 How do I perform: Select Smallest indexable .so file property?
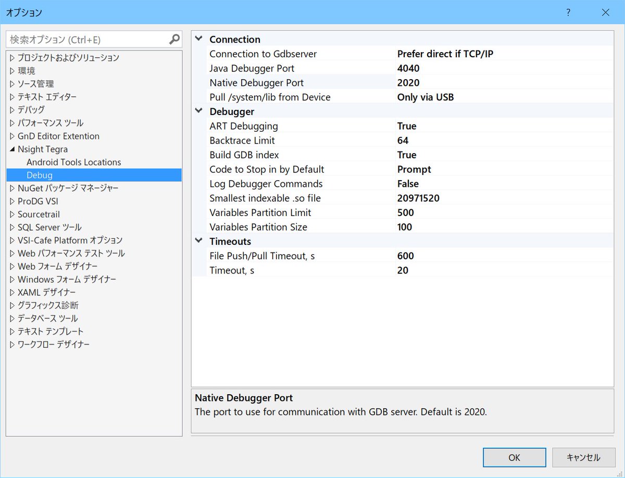pyautogui.click(x=265, y=198)
